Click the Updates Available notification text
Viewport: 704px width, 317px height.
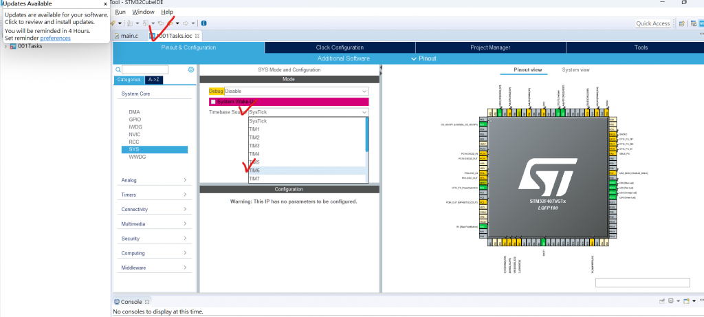tap(56, 18)
